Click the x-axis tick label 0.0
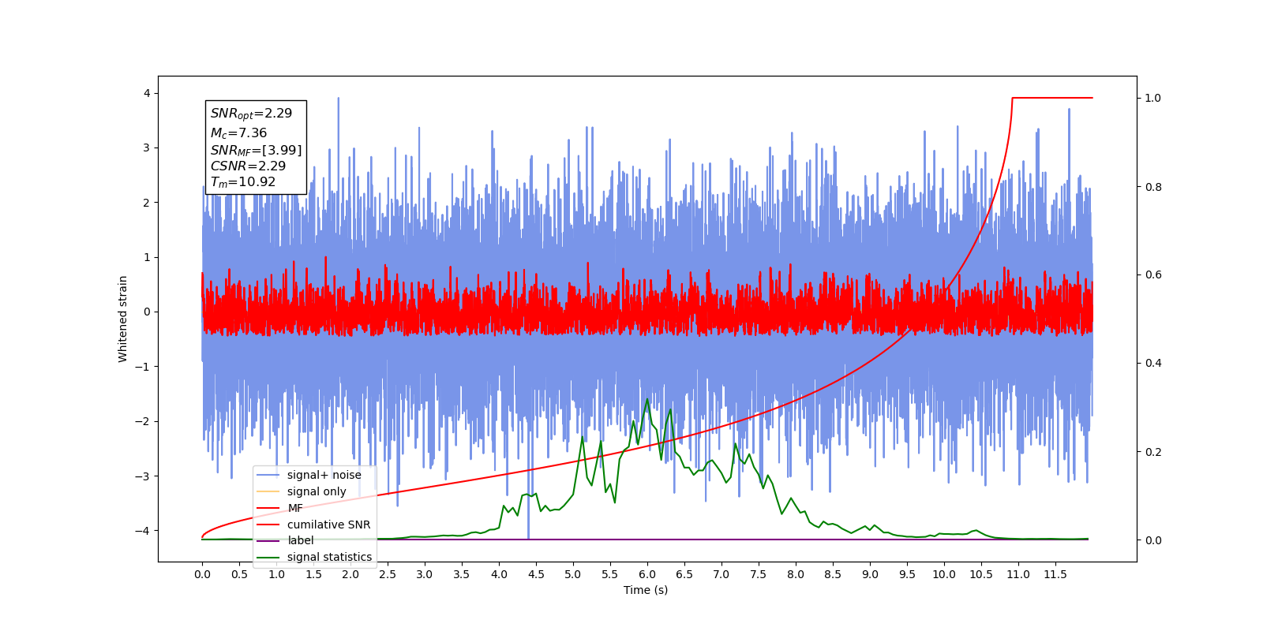This screenshot has height=631, width=1263. click(x=202, y=574)
